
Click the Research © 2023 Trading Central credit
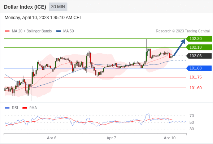click(183, 31)
